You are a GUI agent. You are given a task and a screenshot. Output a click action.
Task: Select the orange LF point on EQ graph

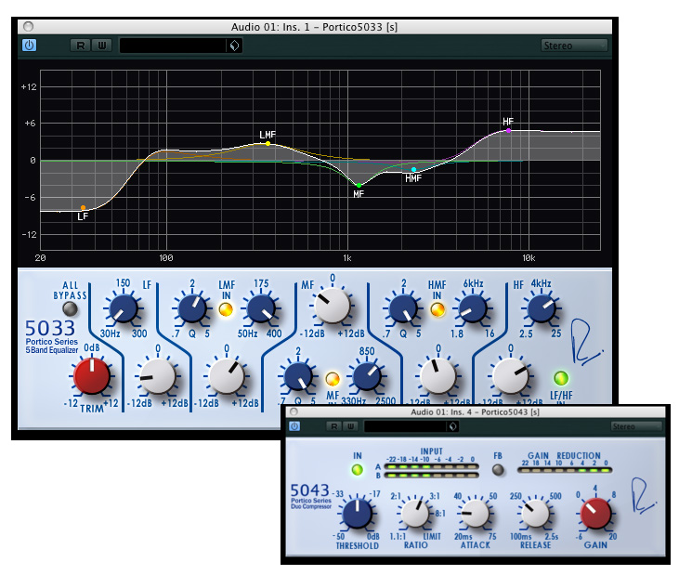(84, 208)
